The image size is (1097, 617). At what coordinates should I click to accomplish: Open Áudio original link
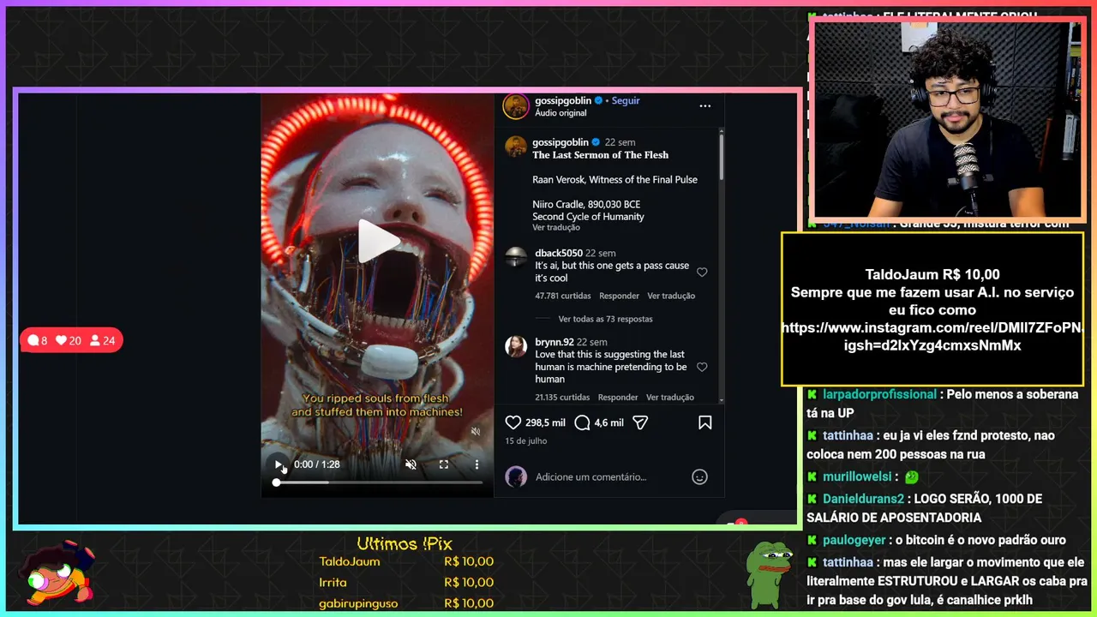(x=560, y=113)
